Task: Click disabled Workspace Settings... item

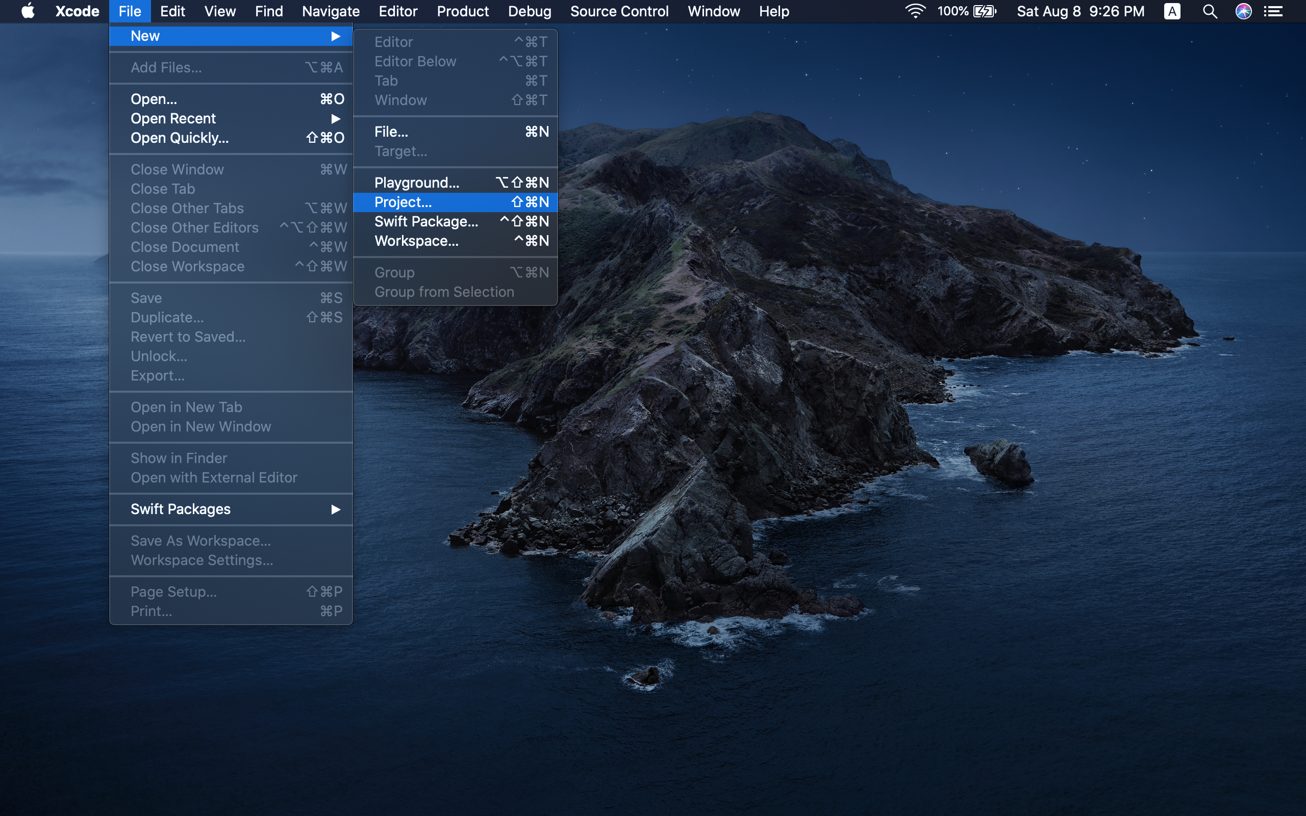Action: click(x=231, y=560)
